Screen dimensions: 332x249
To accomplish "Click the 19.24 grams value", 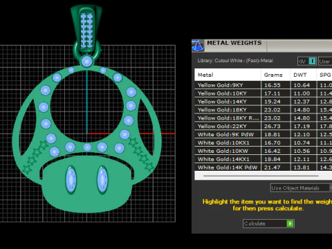I will tap(273, 102).
